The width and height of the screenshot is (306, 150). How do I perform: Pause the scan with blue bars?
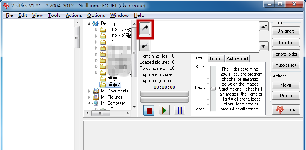click(x=179, y=110)
